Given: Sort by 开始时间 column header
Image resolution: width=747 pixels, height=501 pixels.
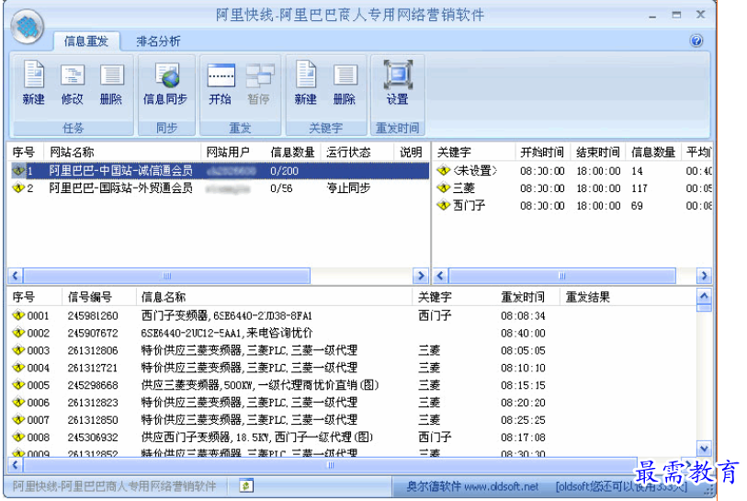Looking at the screenshot, I should 542,152.
